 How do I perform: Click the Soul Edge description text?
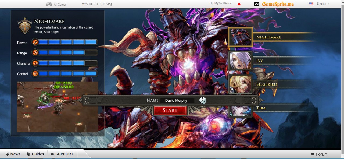64,30
